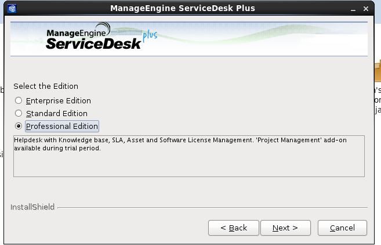Return to the previous step with Back

tap(234, 228)
